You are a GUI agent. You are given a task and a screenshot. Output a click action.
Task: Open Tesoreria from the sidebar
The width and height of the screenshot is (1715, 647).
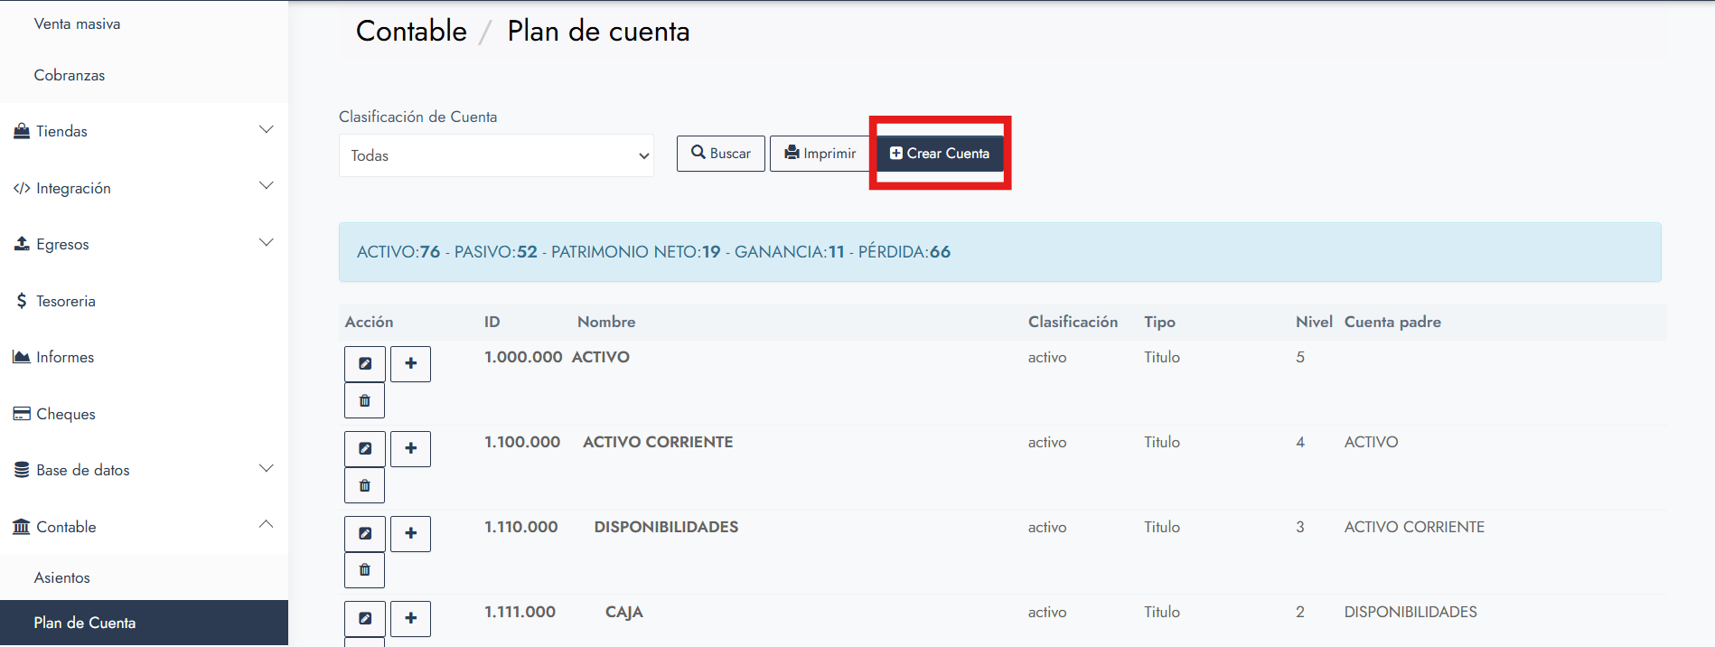(65, 301)
